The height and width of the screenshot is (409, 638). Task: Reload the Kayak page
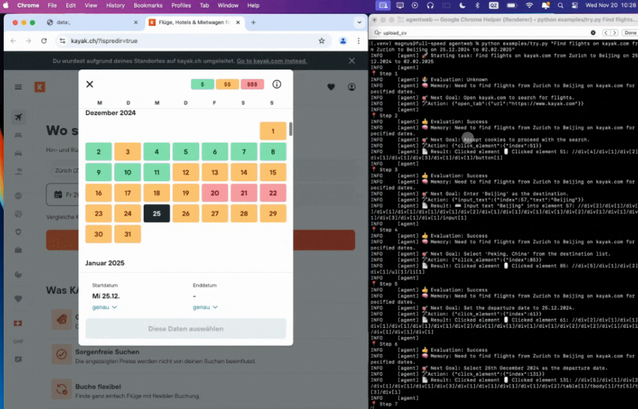point(44,41)
